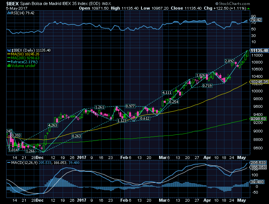Click the 11135.40 price tag on the right axis
Screen dimensions: 269x204
(259, 50)
